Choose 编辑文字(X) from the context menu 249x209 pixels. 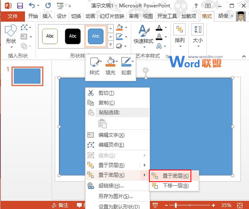[117, 135]
